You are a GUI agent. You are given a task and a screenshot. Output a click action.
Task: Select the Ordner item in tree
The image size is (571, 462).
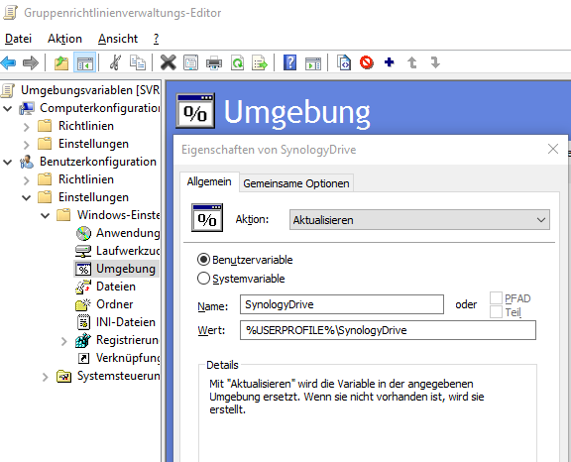pos(115,304)
